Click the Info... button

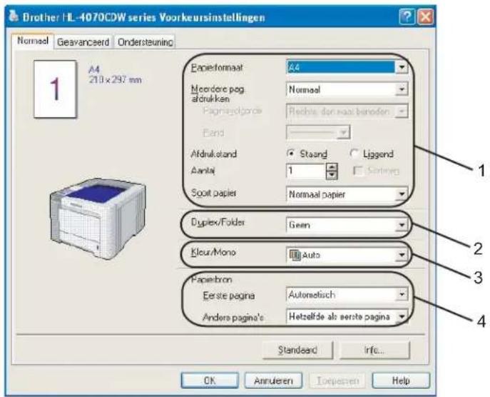tap(374, 350)
